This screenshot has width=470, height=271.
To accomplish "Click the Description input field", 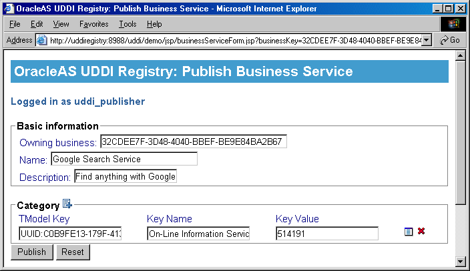I will coord(126,176).
